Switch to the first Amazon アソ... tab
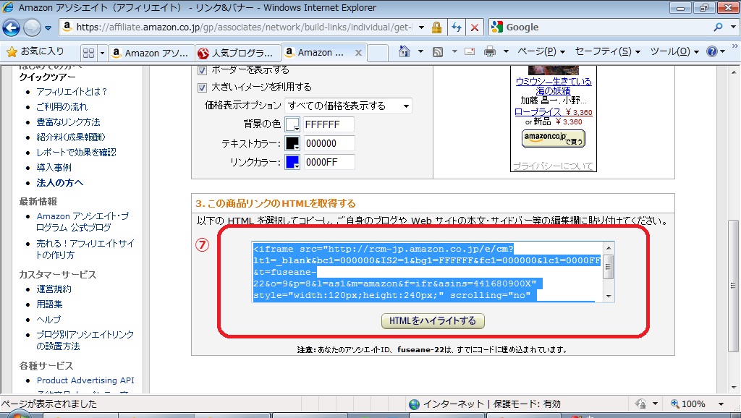 [x=151, y=53]
